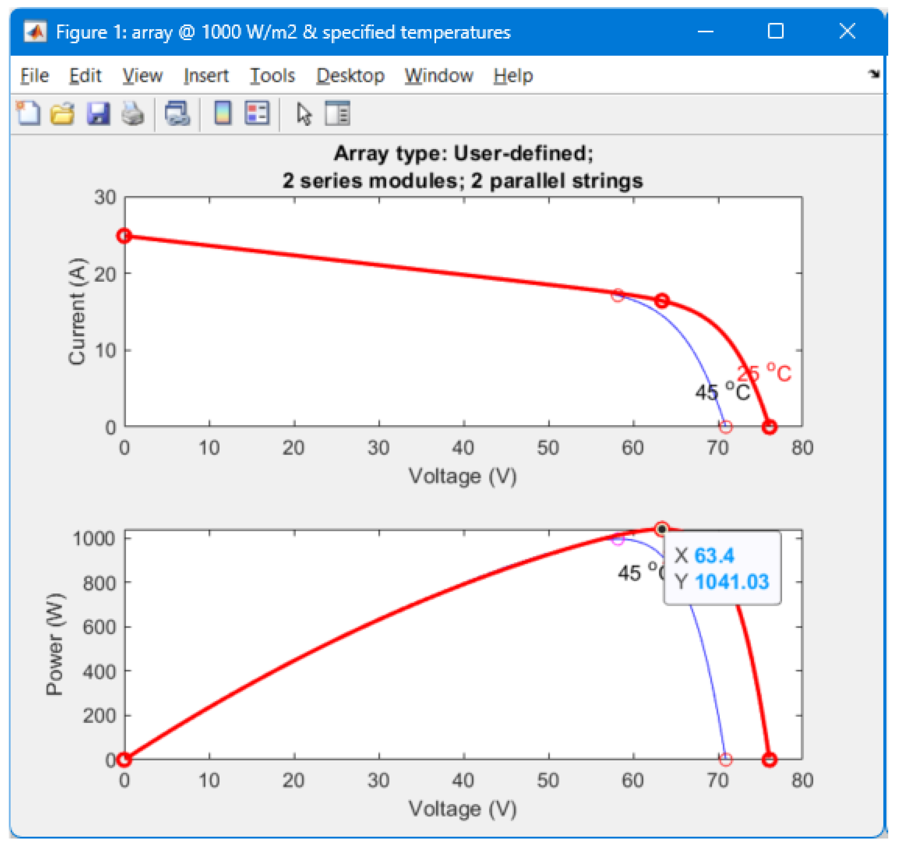Viewport: 897px width, 848px height.
Task: Click the Link Plot icon
Action: point(177,113)
